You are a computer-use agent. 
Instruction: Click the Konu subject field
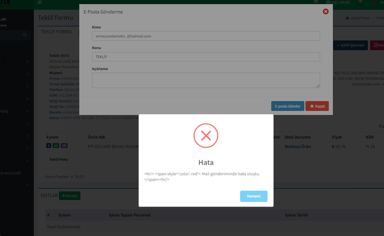click(206, 57)
